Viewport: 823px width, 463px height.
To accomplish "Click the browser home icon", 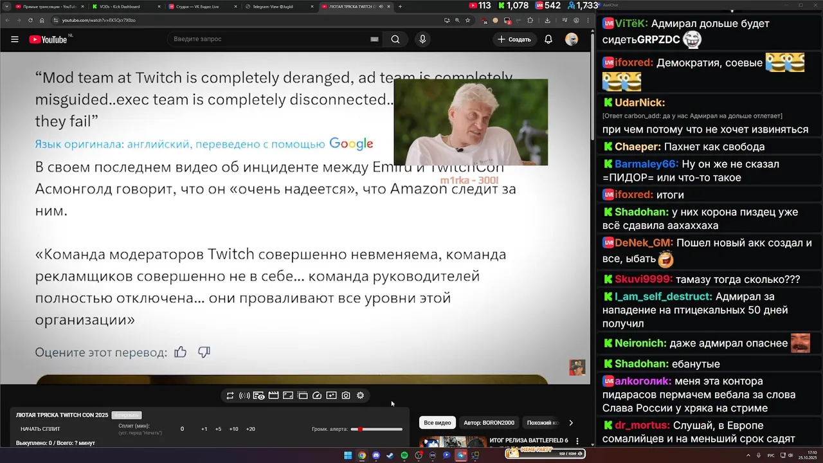I will click(42, 20).
